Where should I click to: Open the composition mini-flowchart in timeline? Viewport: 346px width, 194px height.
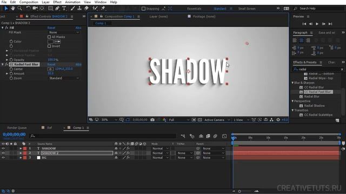click(183, 136)
